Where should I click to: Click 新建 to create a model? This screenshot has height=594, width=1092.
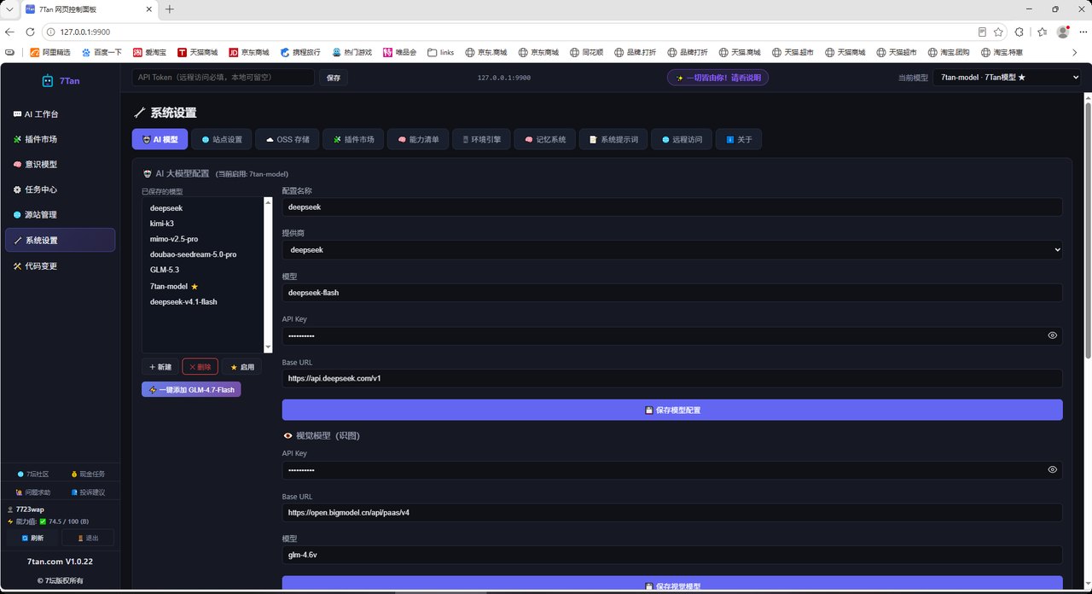[160, 367]
